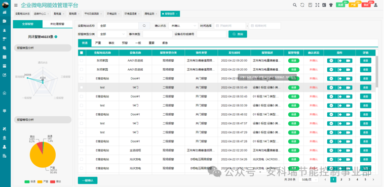Open the 报警类型分类 dropdown showing 全部
Viewport: 384px width, 187px height.
pos(112,34)
